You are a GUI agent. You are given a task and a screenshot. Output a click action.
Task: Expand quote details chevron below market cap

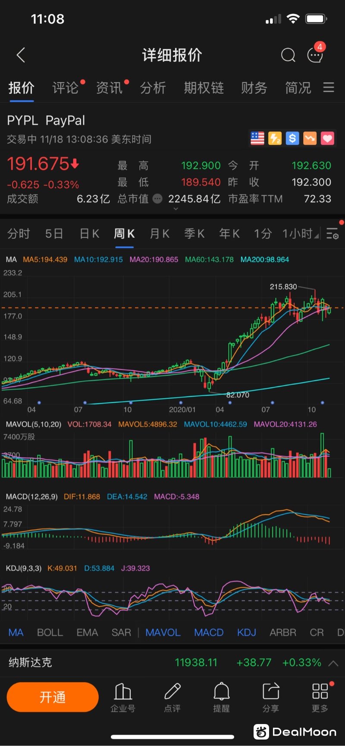pos(175,209)
